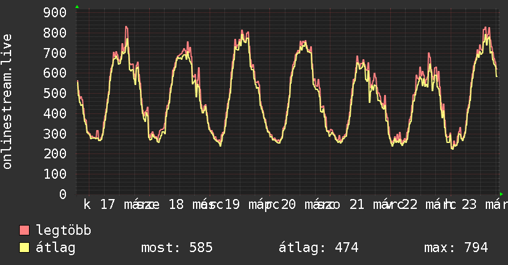Image resolution: width=508 pixels, height=265 pixels.
Task: Click the 22 date label on x-axis
Action: (x=410, y=205)
